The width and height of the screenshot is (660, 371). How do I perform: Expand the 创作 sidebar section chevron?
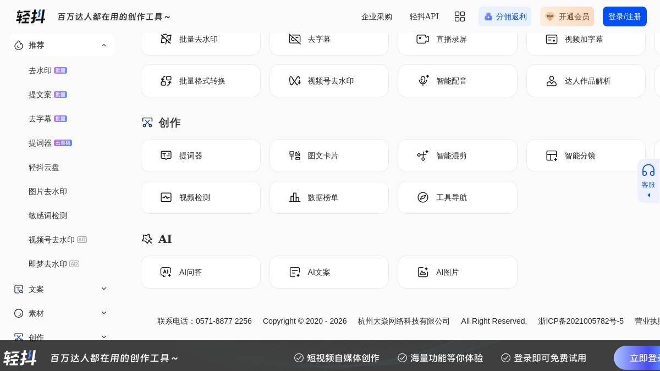pyautogui.click(x=104, y=336)
